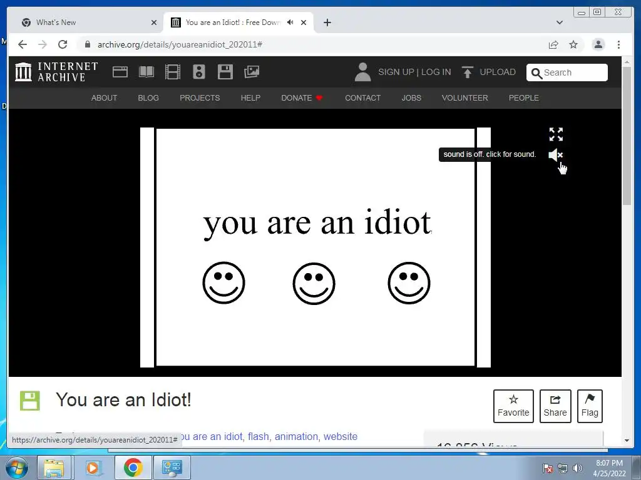Open the ABOUT menu item
Image resolution: width=641 pixels, height=480 pixels.
[105, 98]
